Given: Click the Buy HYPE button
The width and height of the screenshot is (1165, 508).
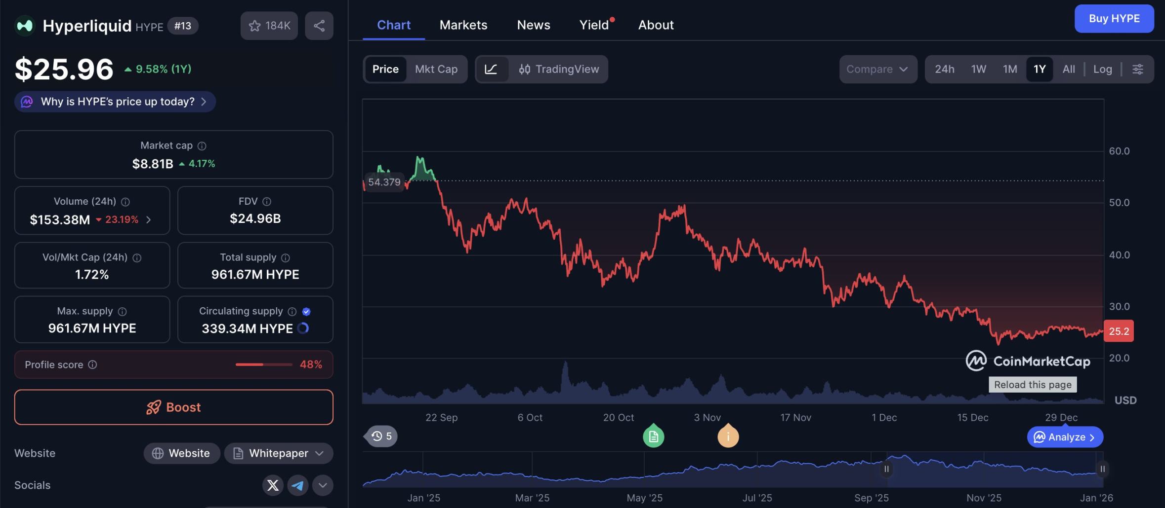Looking at the screenshot, I should click(1114, 18).
